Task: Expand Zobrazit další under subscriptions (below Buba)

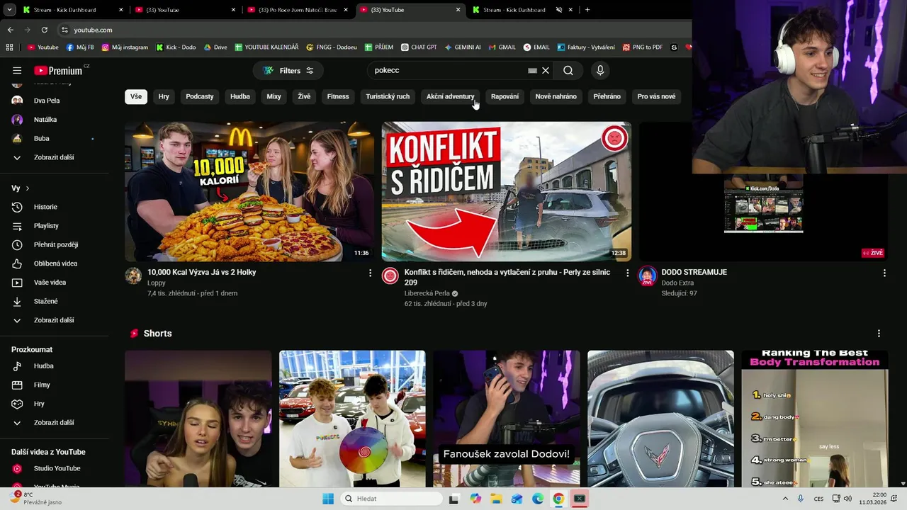Action: [54, 157]
